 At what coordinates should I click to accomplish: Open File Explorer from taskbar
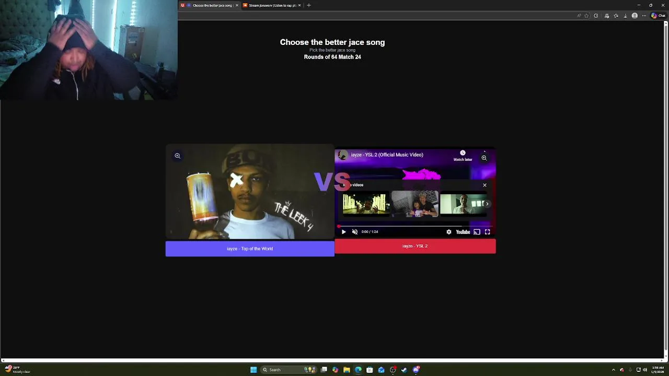(347, 370)
